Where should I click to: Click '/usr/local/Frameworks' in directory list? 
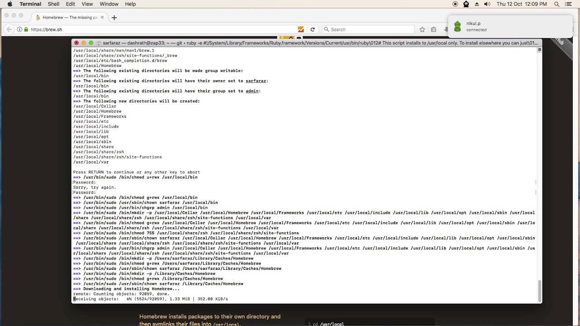pyautogui.click(x=100, y=116)
